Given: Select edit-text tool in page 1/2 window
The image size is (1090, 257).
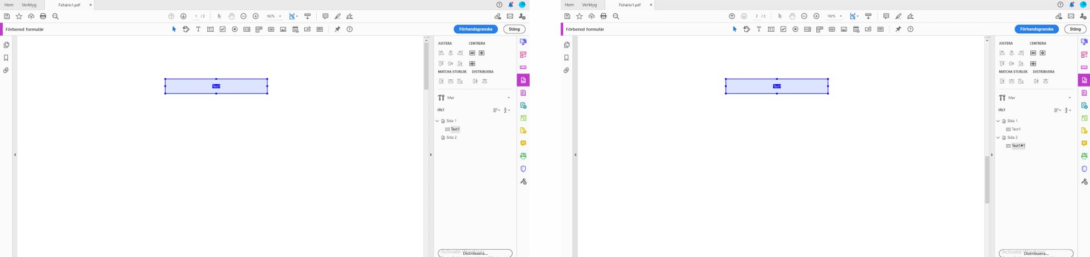Looking at the screenshot, I should click(186, 29).
